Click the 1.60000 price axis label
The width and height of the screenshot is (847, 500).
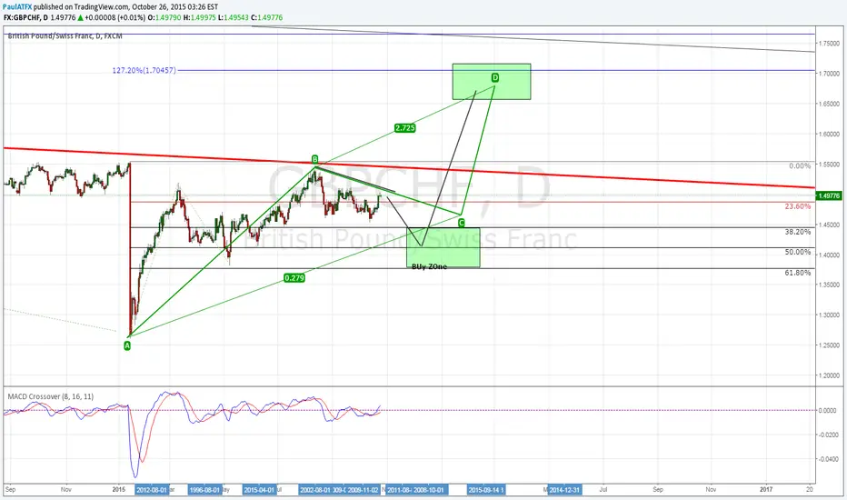829,134
